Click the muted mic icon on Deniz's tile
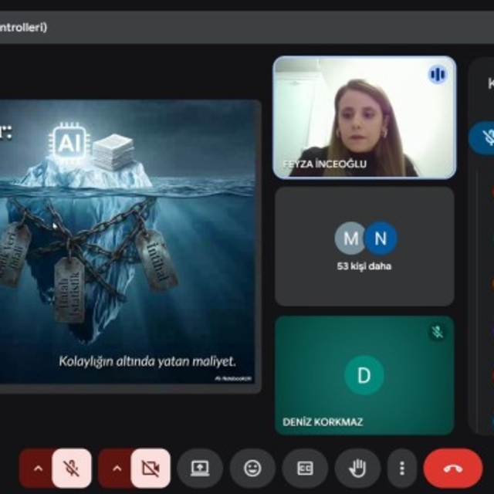The height and width of the screenshot is (494, 494). (x=437, y=332)
